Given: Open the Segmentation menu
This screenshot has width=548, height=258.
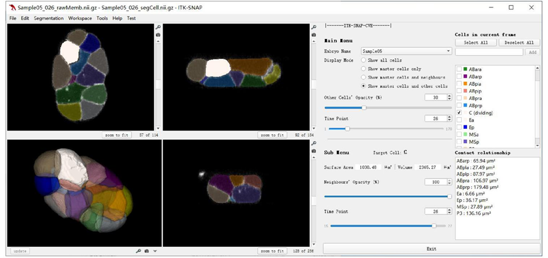Looking at the screenshot, I should (49, 18).
